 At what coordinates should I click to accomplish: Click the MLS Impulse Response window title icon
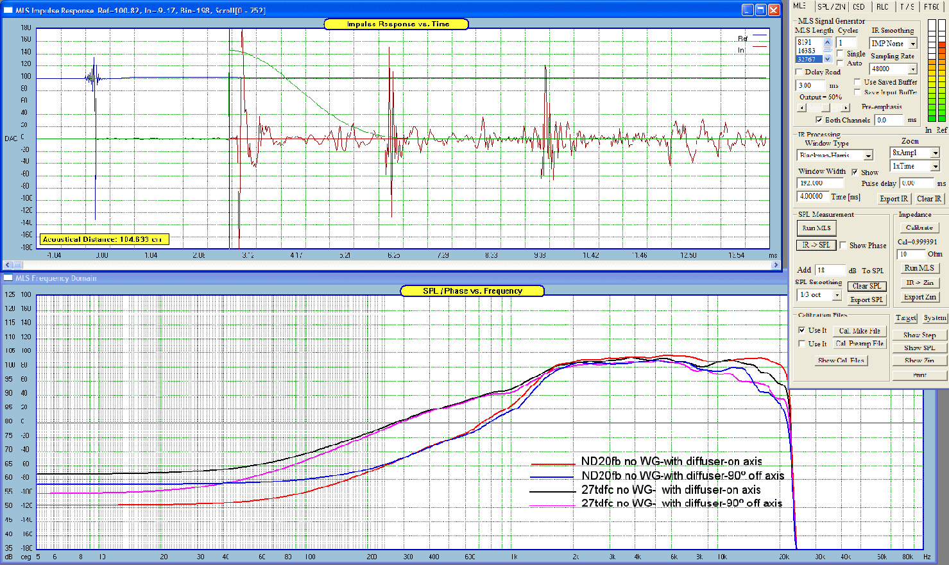(8, 10)
